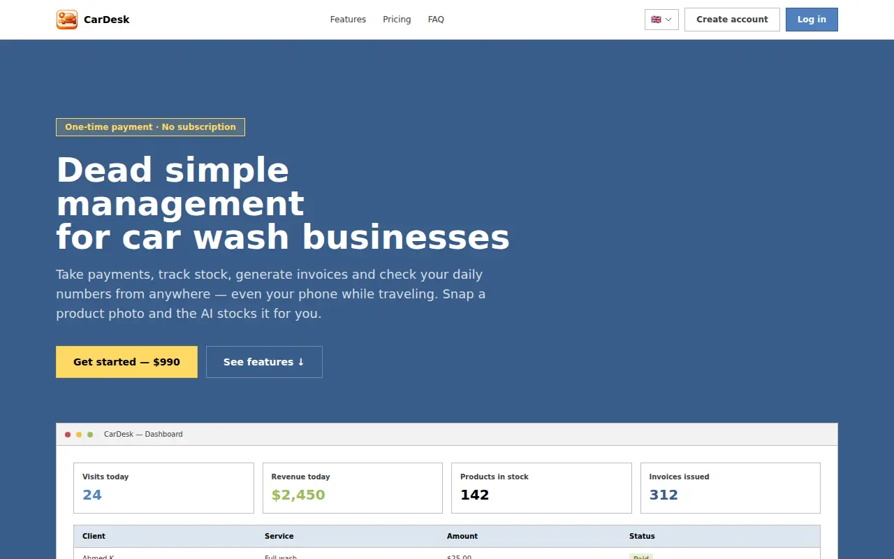Open the Features navigation link
Viewport: 894px width, 559px height.
(x=348, y=20)
